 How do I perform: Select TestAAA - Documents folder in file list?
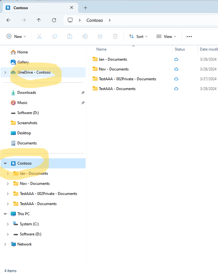coord(117,89)
